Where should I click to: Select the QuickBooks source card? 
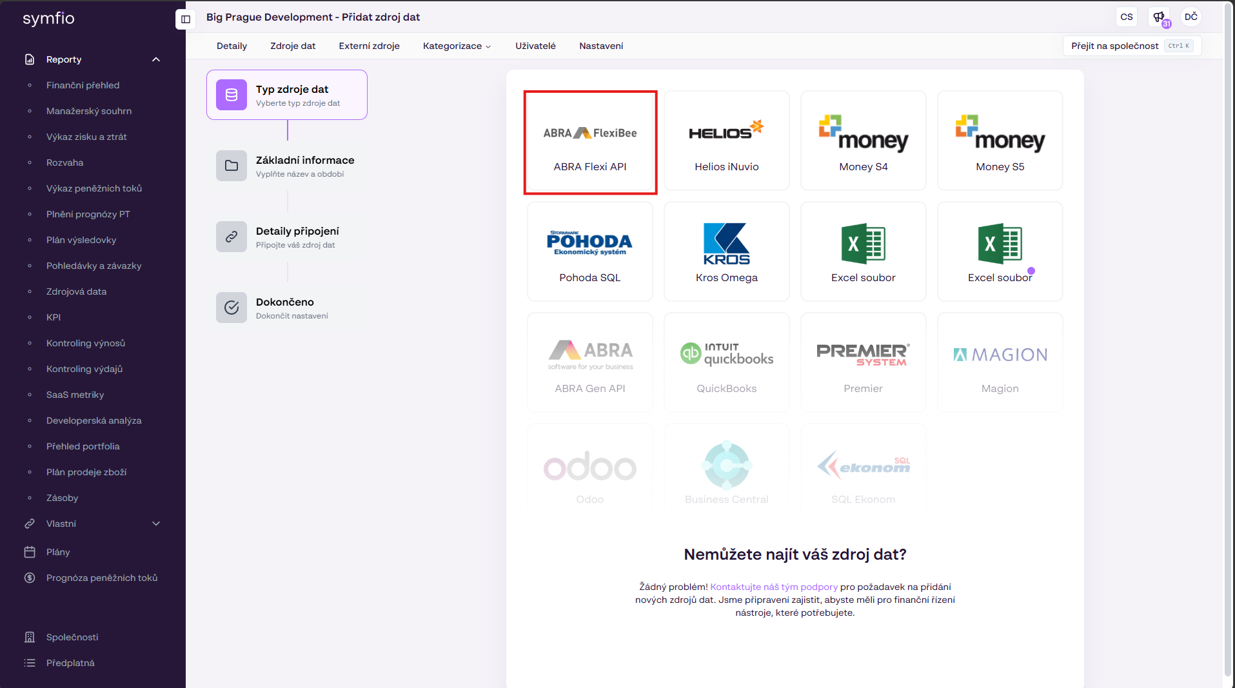coord(727,362)
